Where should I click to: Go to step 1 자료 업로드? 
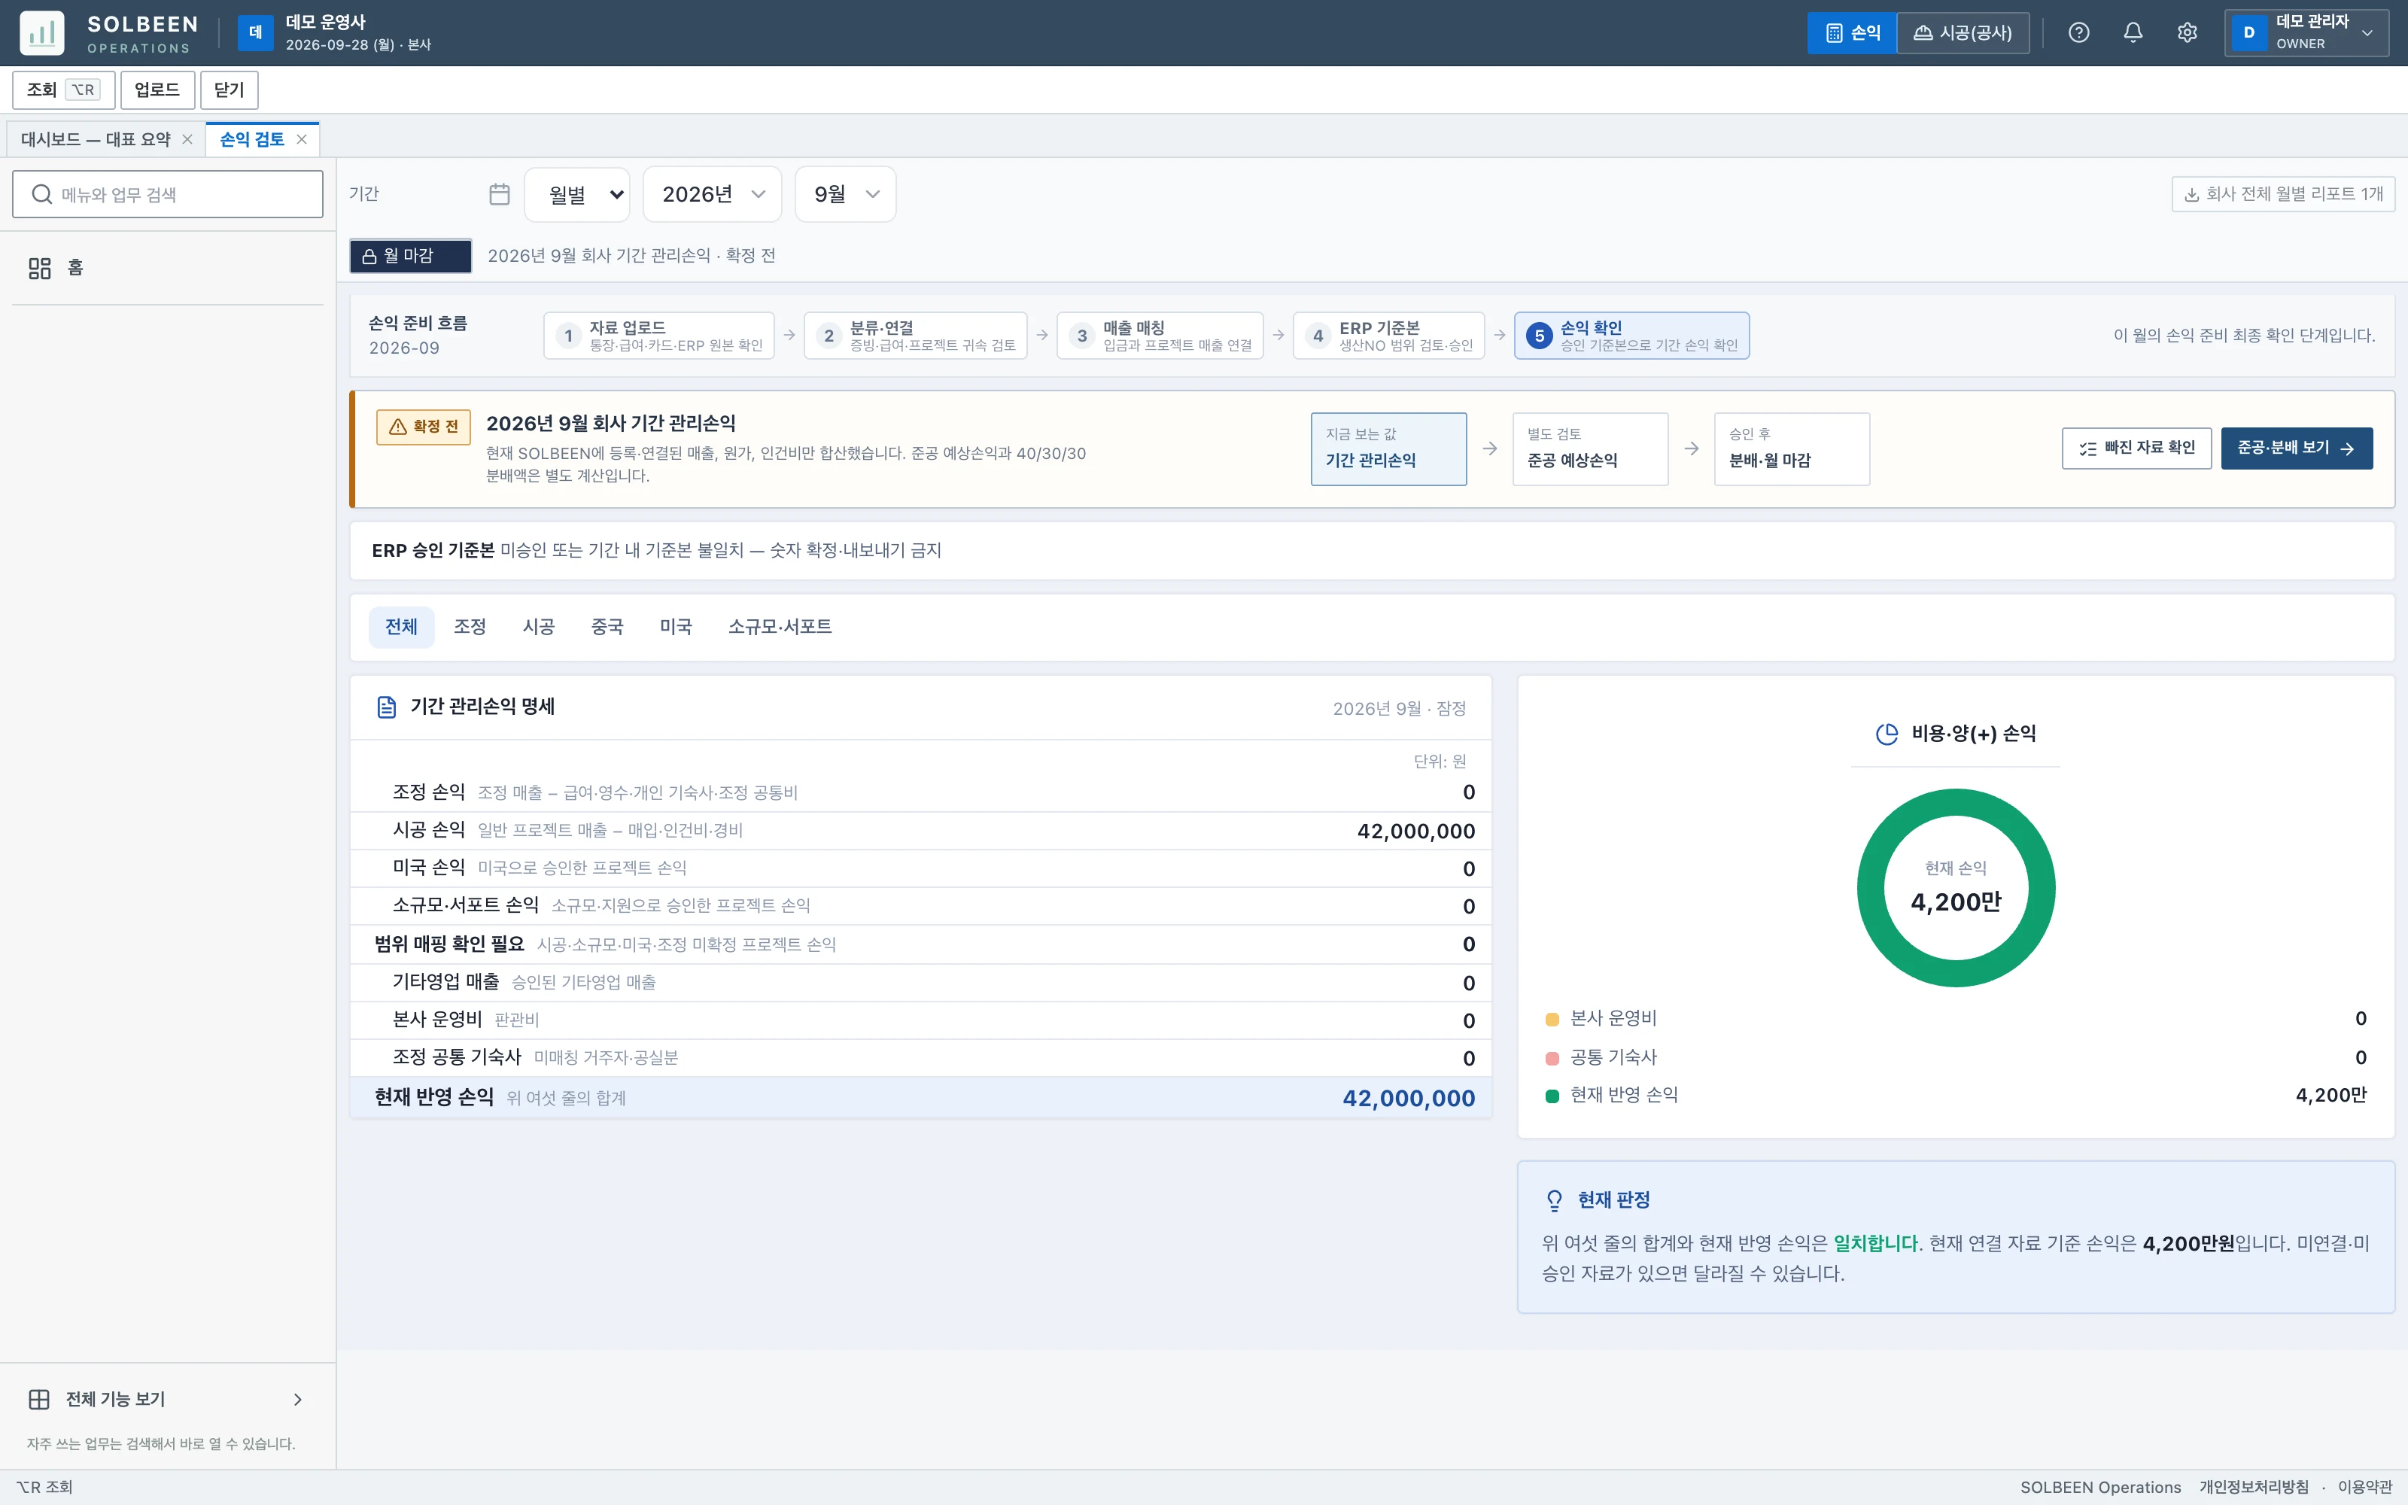click(x=658, y=336)
